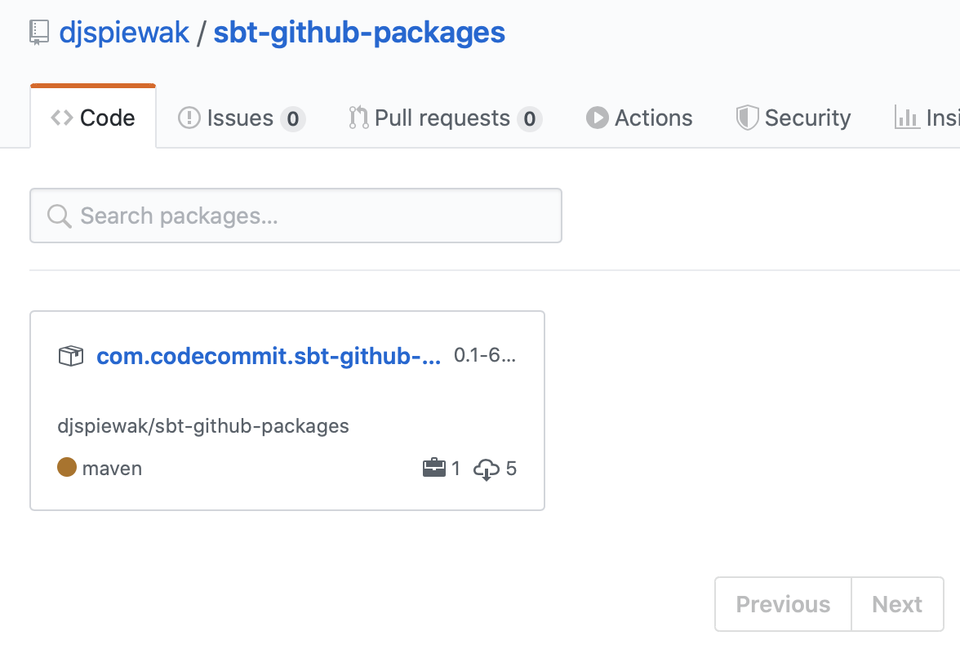Focus the Search packages input field
Image resolution: width=960 pixels, height=658 pixels.
click(x=310, y=216)
